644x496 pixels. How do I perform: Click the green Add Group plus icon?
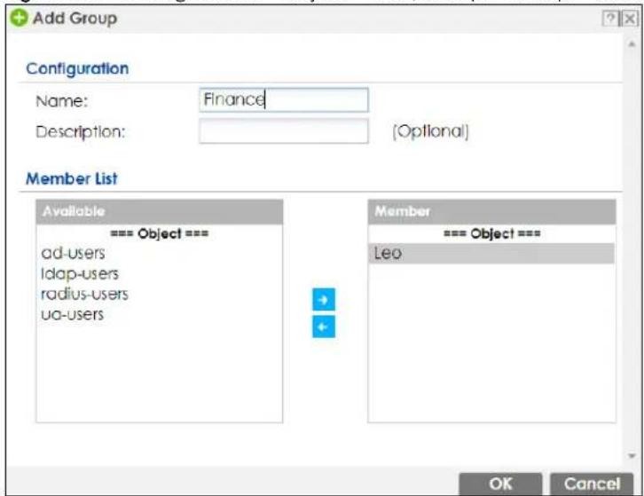click(x=19, y=18)
